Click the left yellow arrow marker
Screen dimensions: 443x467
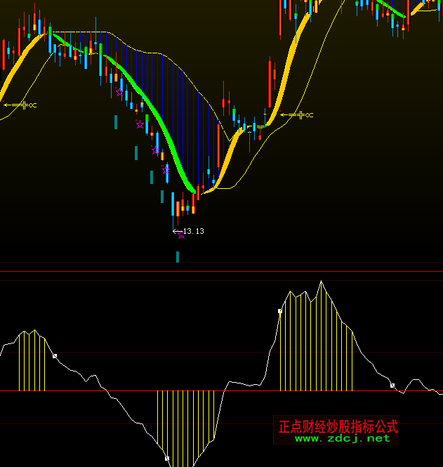tap(20, 105)
